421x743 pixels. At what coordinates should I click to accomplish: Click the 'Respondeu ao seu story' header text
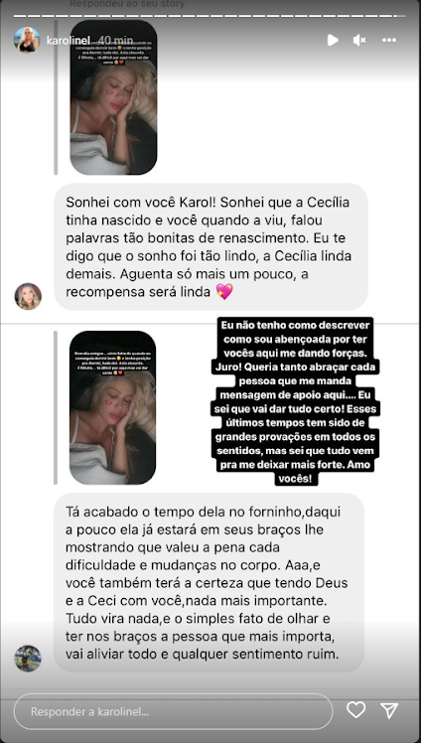(127, 4)
